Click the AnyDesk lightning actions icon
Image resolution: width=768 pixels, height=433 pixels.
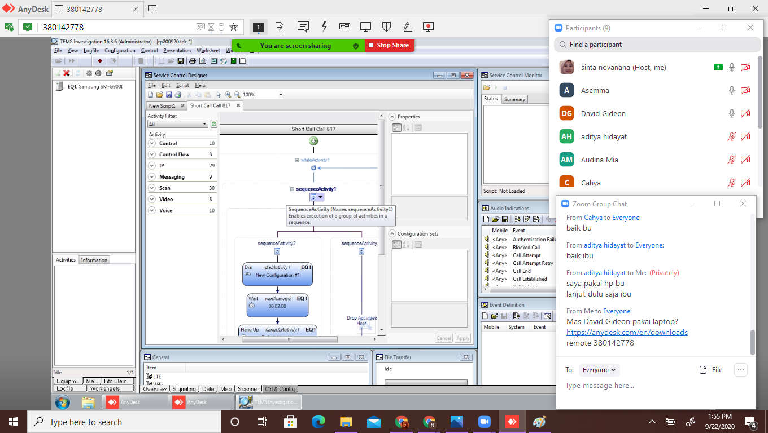[324, 26]
